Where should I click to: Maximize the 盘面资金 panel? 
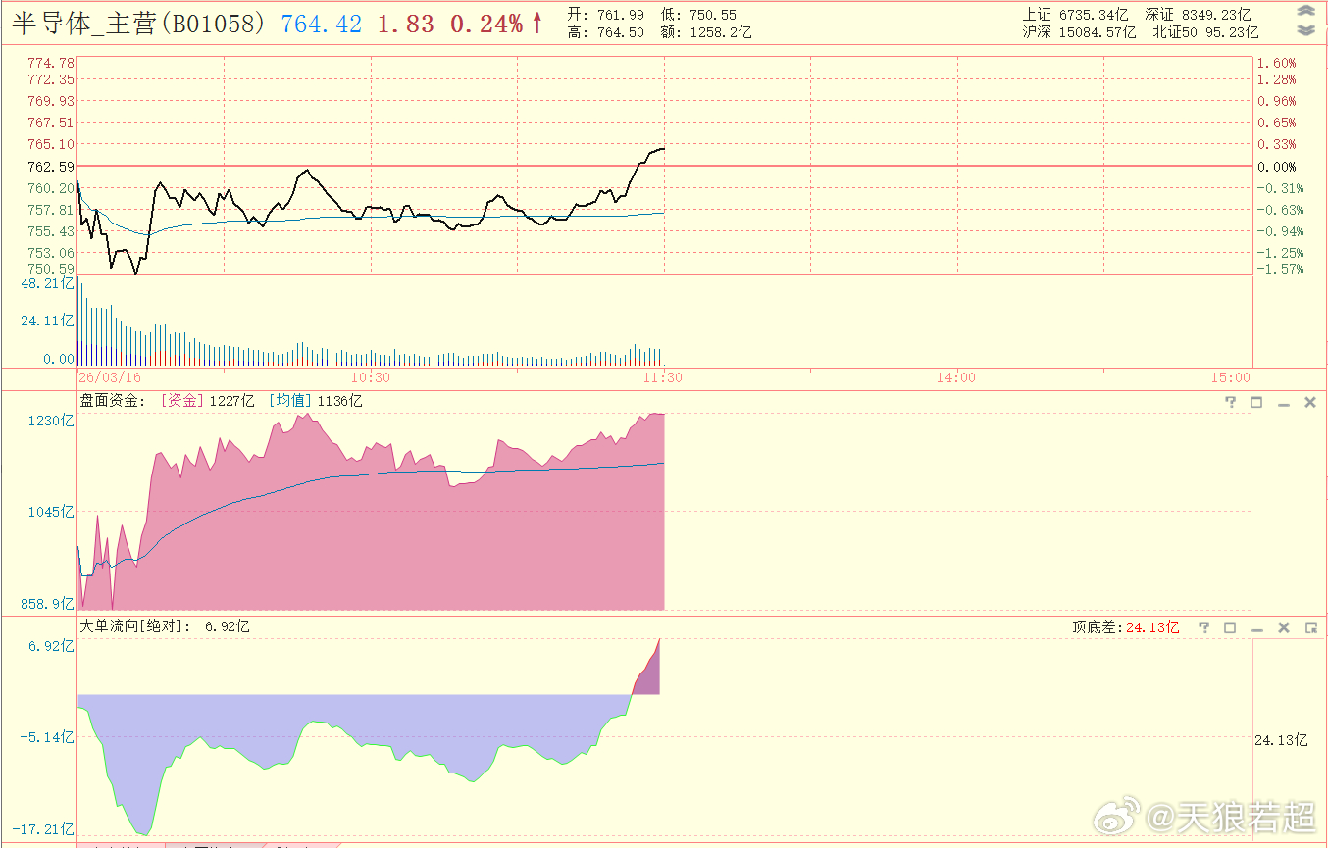[x=1256, y=402]
